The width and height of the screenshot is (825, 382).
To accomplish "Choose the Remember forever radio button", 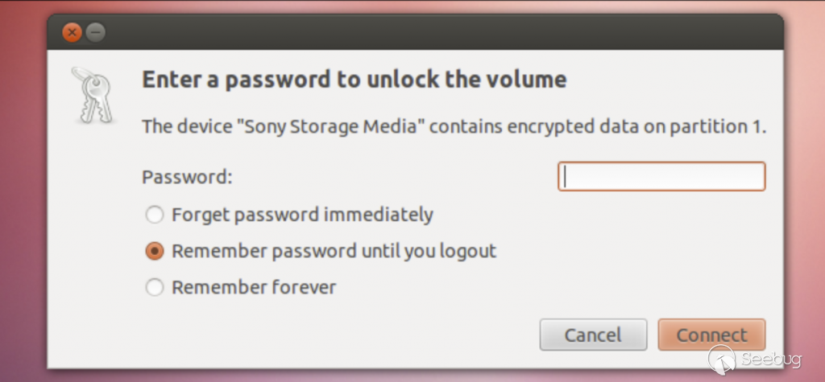I will click(x=154, y=287).
